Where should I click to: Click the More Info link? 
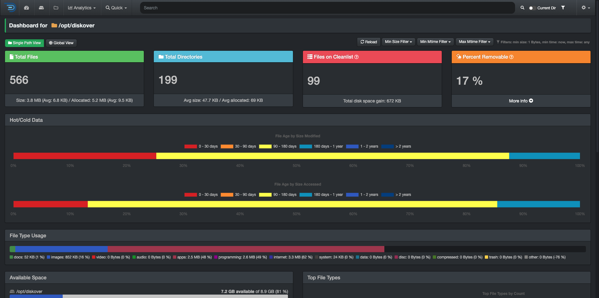(521, 101)
